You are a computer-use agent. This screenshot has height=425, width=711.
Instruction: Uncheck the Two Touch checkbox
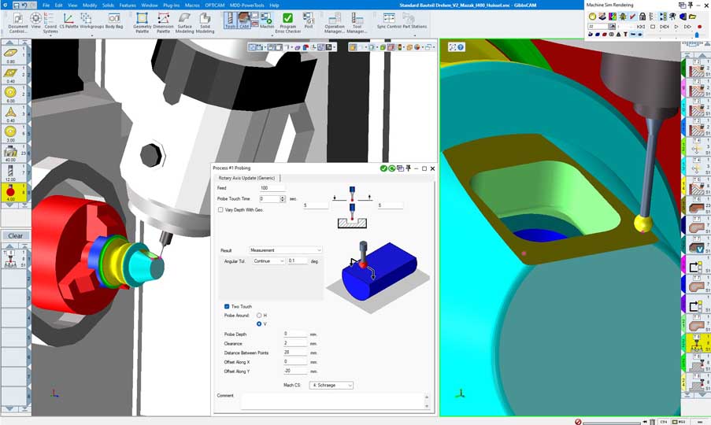pos(227,306)
